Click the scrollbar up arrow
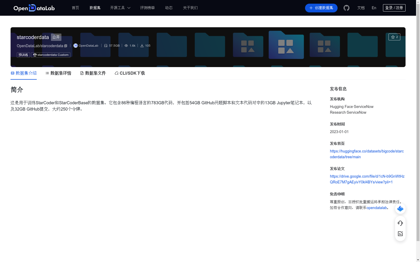The height and width of the screenshot is (262, 420). [418, 2]
